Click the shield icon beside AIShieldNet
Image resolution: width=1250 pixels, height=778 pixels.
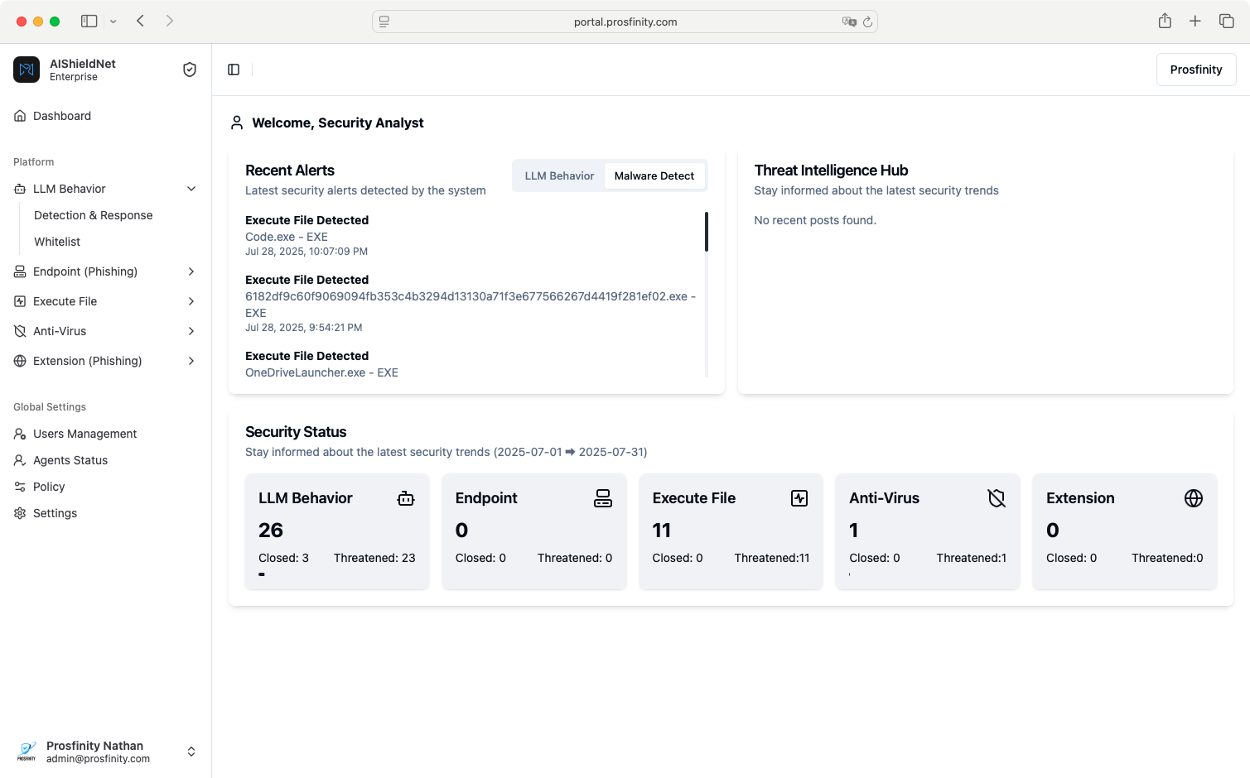click(190, 70)
